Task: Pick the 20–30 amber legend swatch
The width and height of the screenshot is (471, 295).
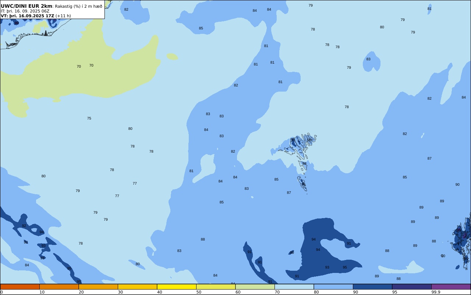Action: point(98,287)
